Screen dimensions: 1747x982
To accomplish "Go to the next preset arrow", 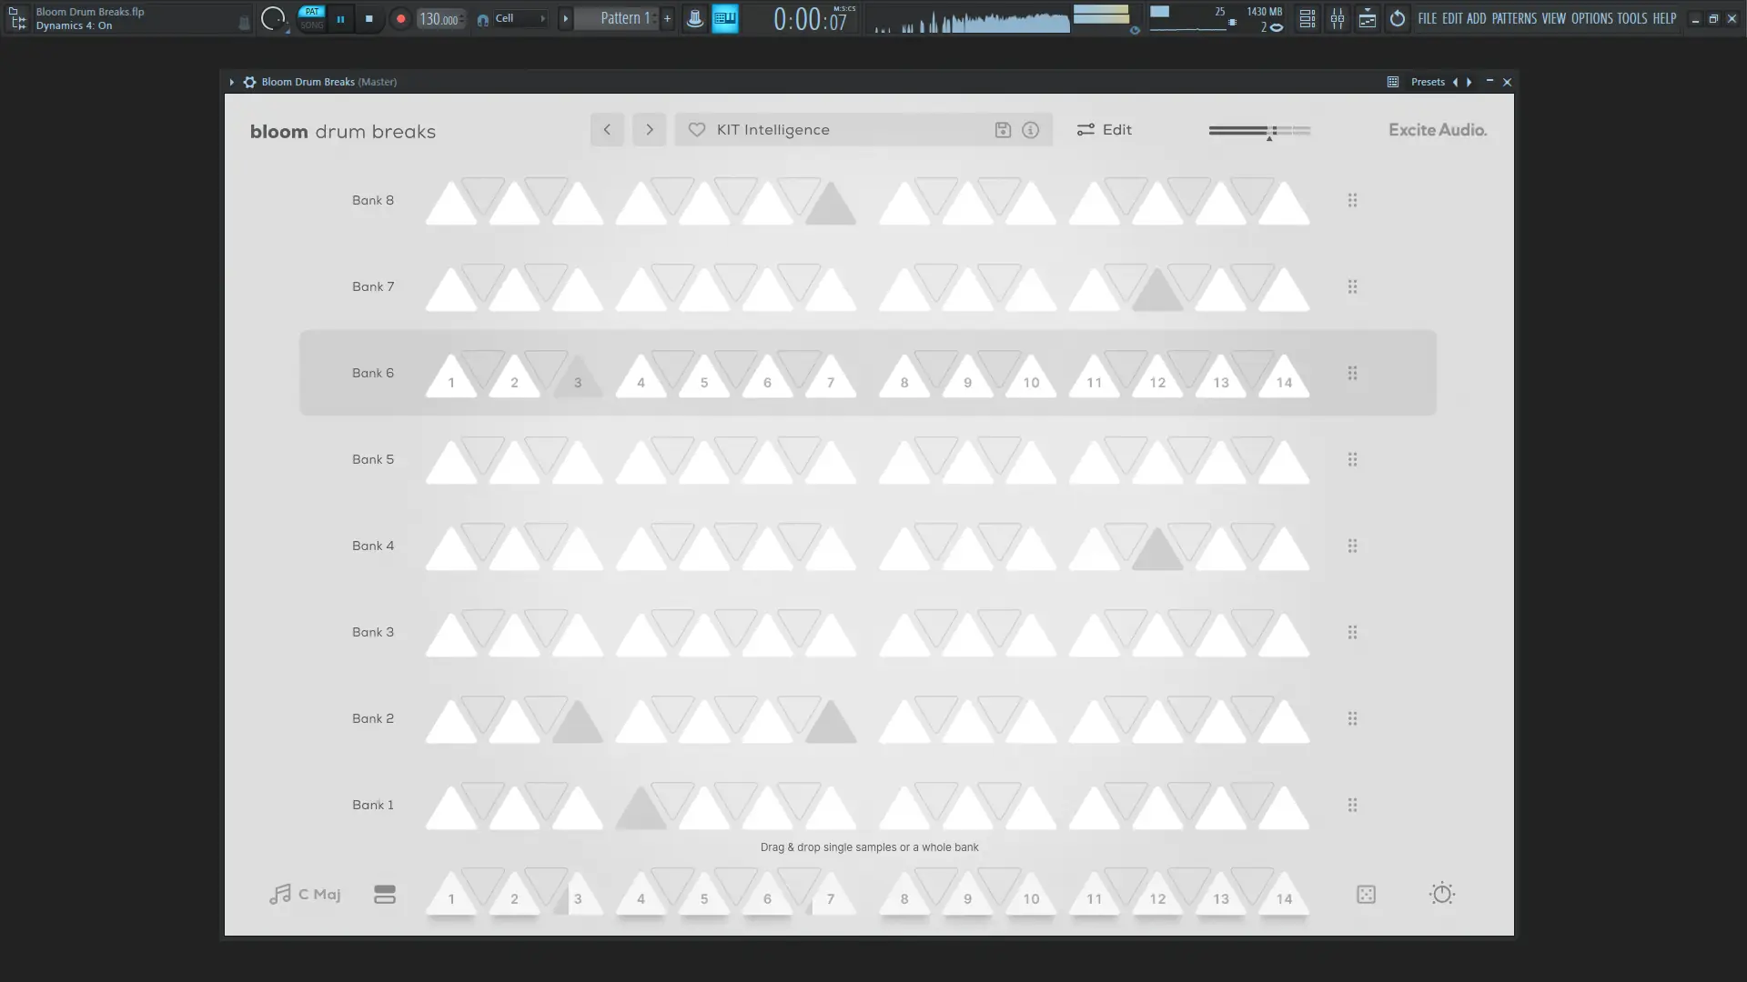I will (649, 130).
